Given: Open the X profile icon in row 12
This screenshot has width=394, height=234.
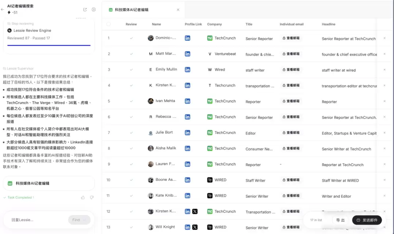Looking at the screenshot, I should pyautogui.click(x=195, y=211).
